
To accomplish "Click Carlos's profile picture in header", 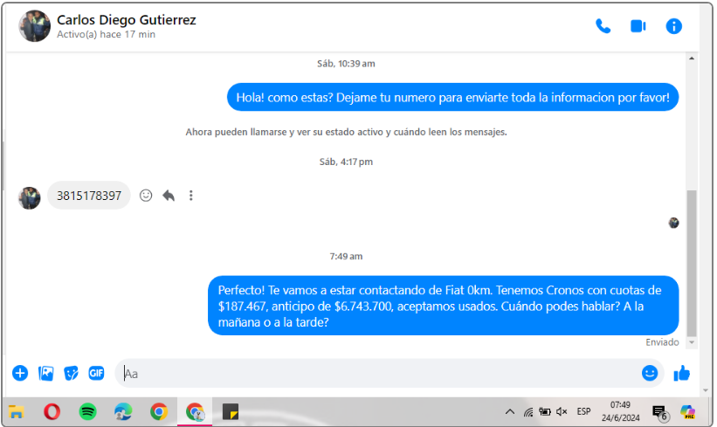I will click(x=34, y=26).
